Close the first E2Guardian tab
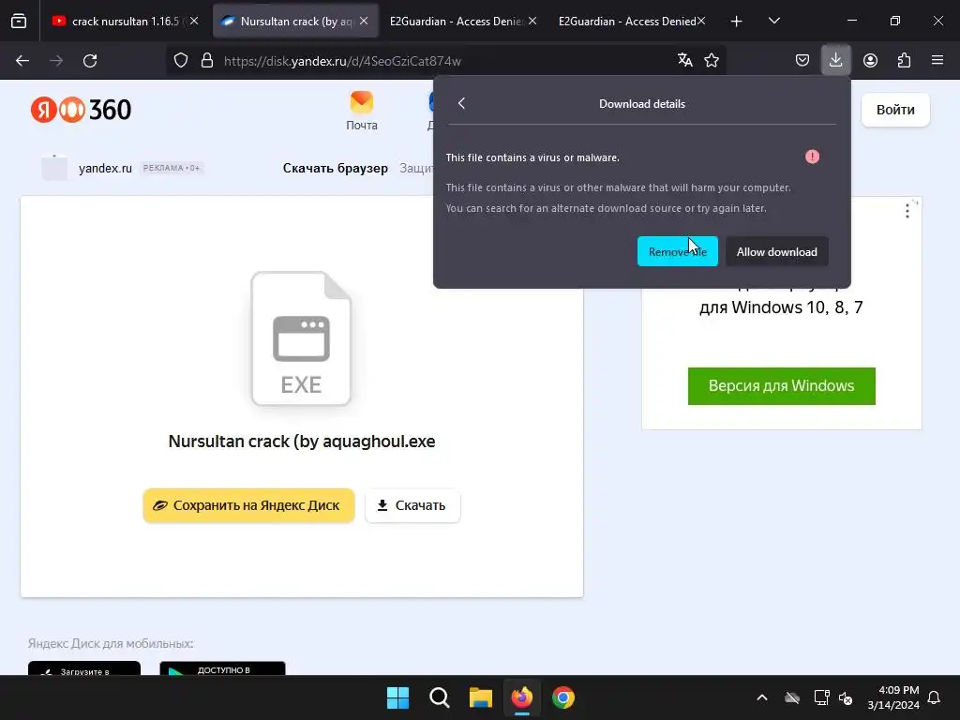 [x=532, y=21]
